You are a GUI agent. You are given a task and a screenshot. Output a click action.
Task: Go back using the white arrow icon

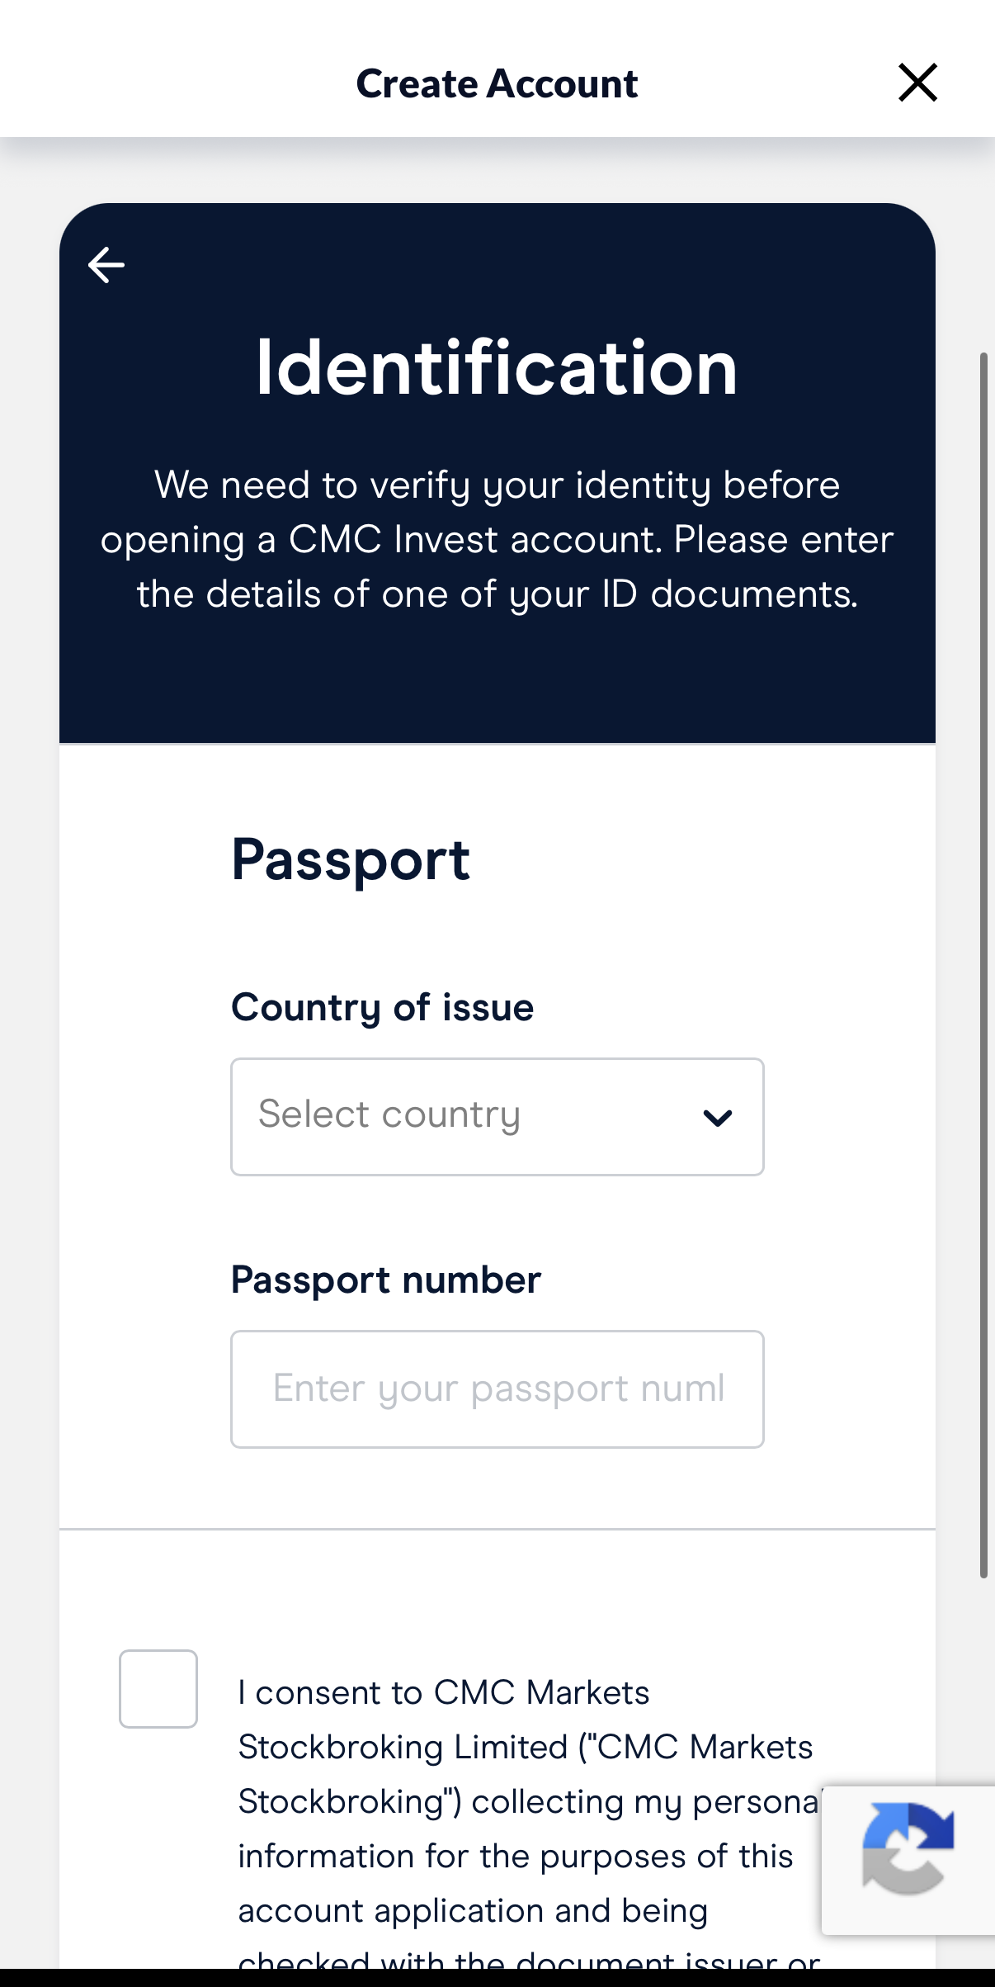(x=106, y=265)
